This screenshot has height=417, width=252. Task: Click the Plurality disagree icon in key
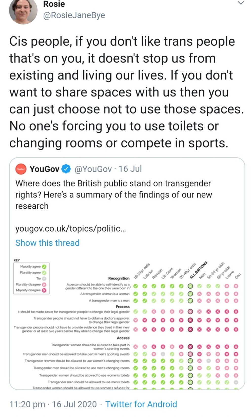pos(44,284)
